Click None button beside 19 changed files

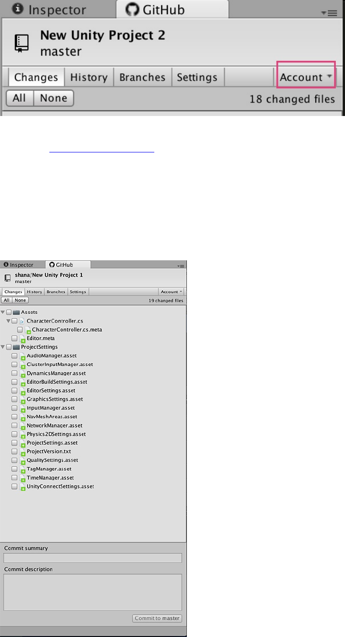point(21,300)
